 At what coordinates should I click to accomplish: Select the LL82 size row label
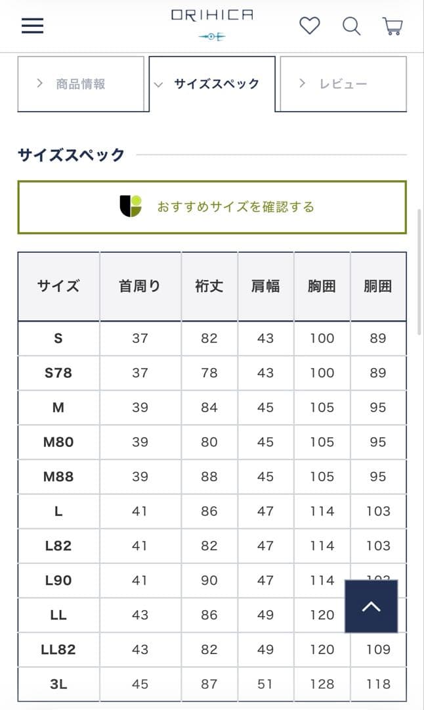tap(58, 650)
